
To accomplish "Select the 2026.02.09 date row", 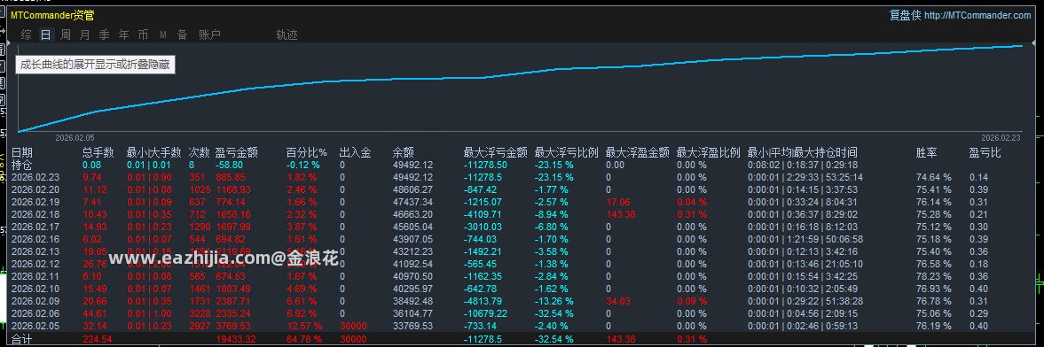I will tap(36, 300).
